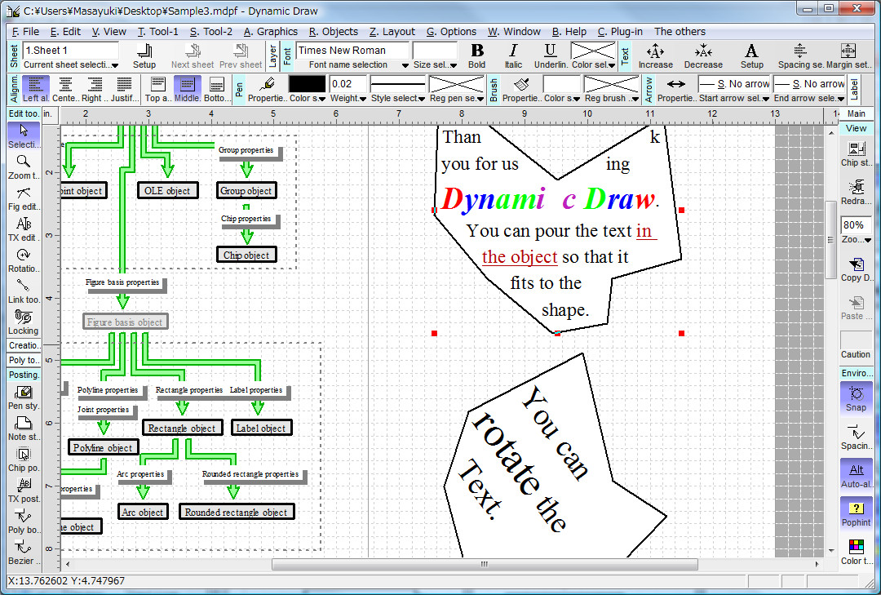Click the Chip stock icon
This screenshot has height=595, width=881.
click(857, 154)
